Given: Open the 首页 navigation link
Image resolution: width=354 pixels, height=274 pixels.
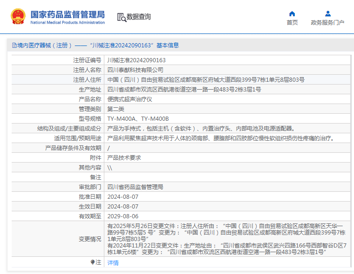Looking at the screenshot, I should (292, 23).
